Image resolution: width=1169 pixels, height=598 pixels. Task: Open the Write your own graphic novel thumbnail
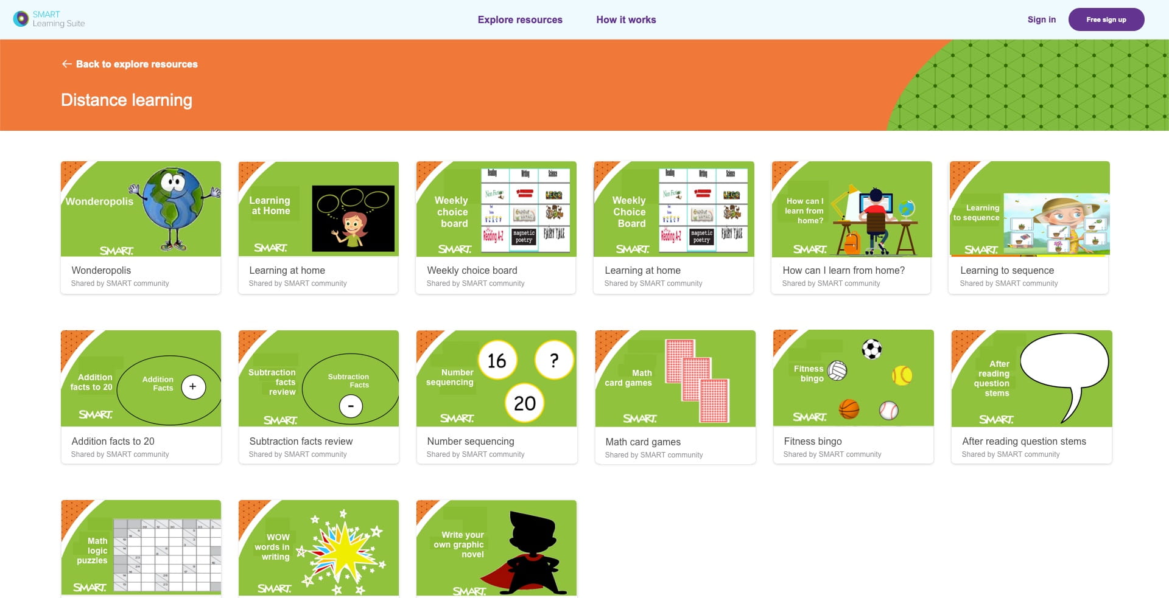(x=496, y=548)
